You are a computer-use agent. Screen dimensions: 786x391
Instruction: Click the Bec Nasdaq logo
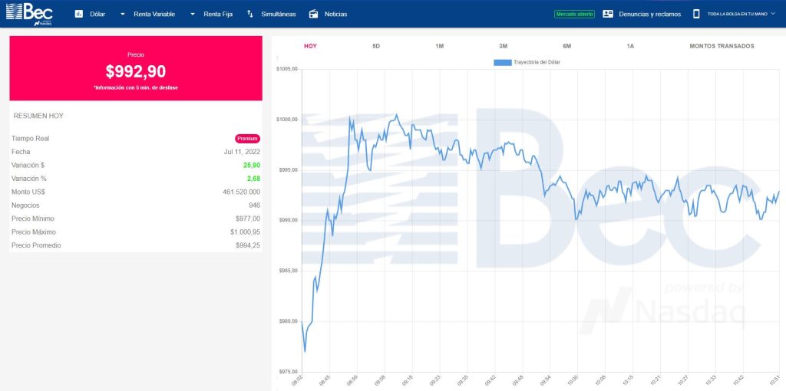tap(29, 14)
